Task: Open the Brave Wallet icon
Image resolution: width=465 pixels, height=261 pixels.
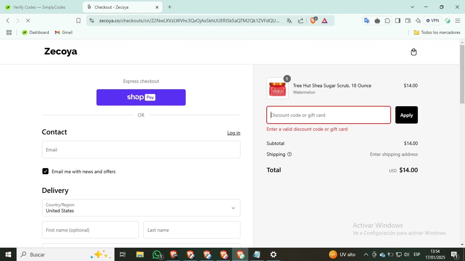Action: (x=408, y=21)
